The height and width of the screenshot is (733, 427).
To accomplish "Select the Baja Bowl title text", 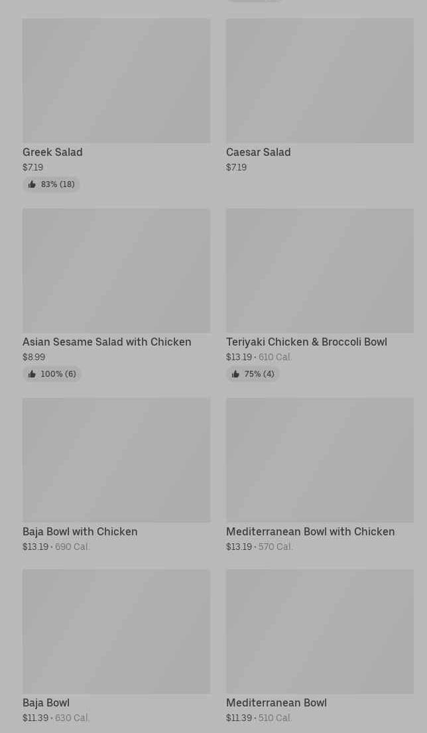I will pyautogui.click(x=46, y=702).
